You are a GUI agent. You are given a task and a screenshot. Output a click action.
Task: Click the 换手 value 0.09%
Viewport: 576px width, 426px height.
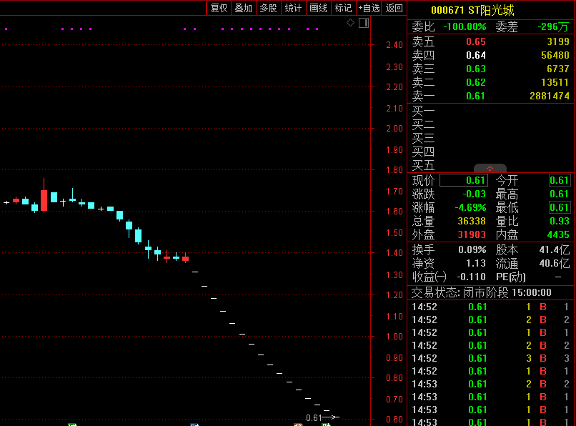(472, 249)
